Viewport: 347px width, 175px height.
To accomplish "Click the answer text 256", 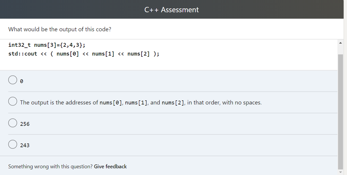I will (x=25, y=124).
